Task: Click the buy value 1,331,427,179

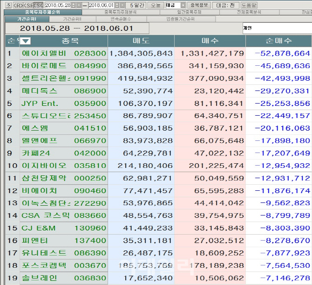Action: (212, 54)
